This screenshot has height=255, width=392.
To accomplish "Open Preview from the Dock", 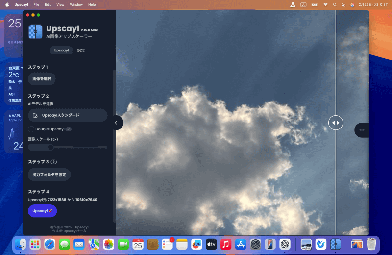I will point(306,244).
